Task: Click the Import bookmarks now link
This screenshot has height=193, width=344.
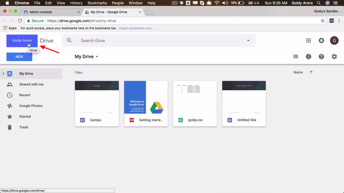Action: pos(136,28)
